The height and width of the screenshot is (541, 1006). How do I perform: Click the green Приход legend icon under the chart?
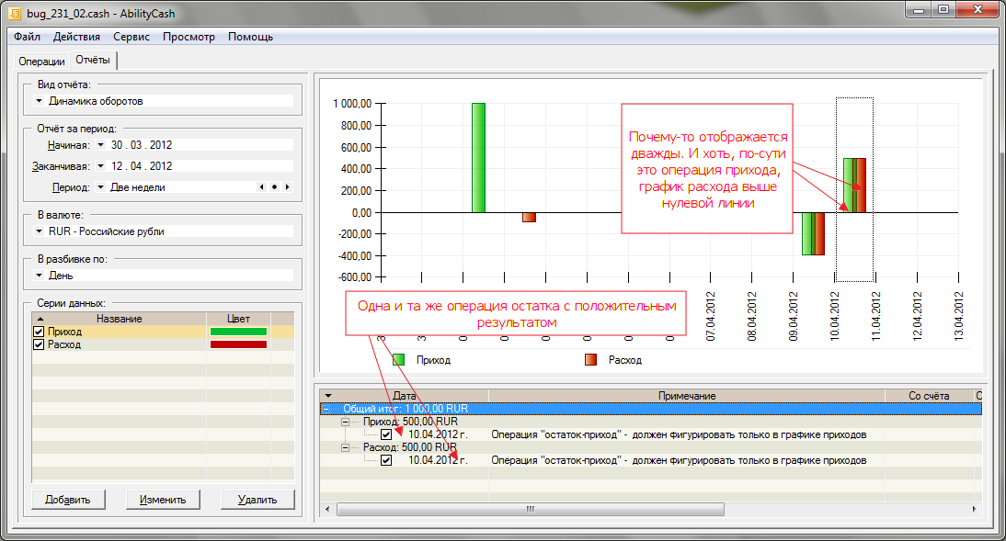click(x=398, y=360)
